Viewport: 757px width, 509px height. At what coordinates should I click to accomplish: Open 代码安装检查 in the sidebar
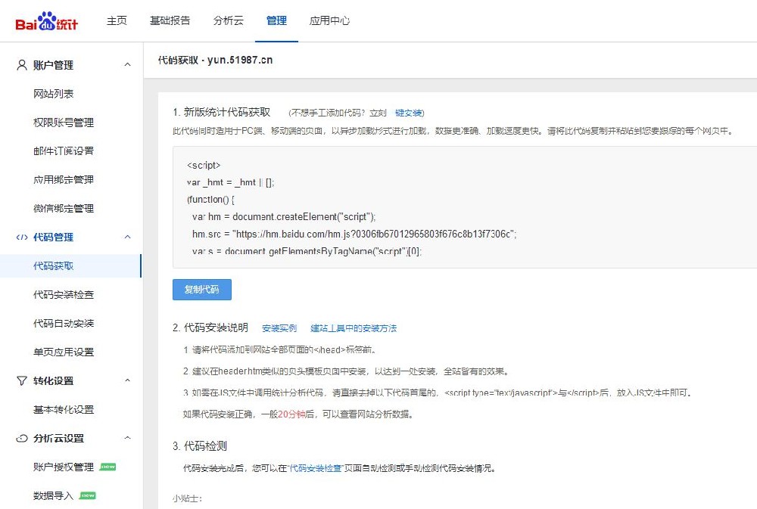(x=64, y=295)
